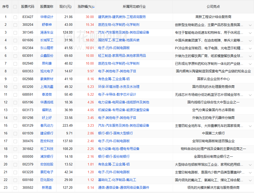Expand company highlight for 泰凌微

(250, 95)
